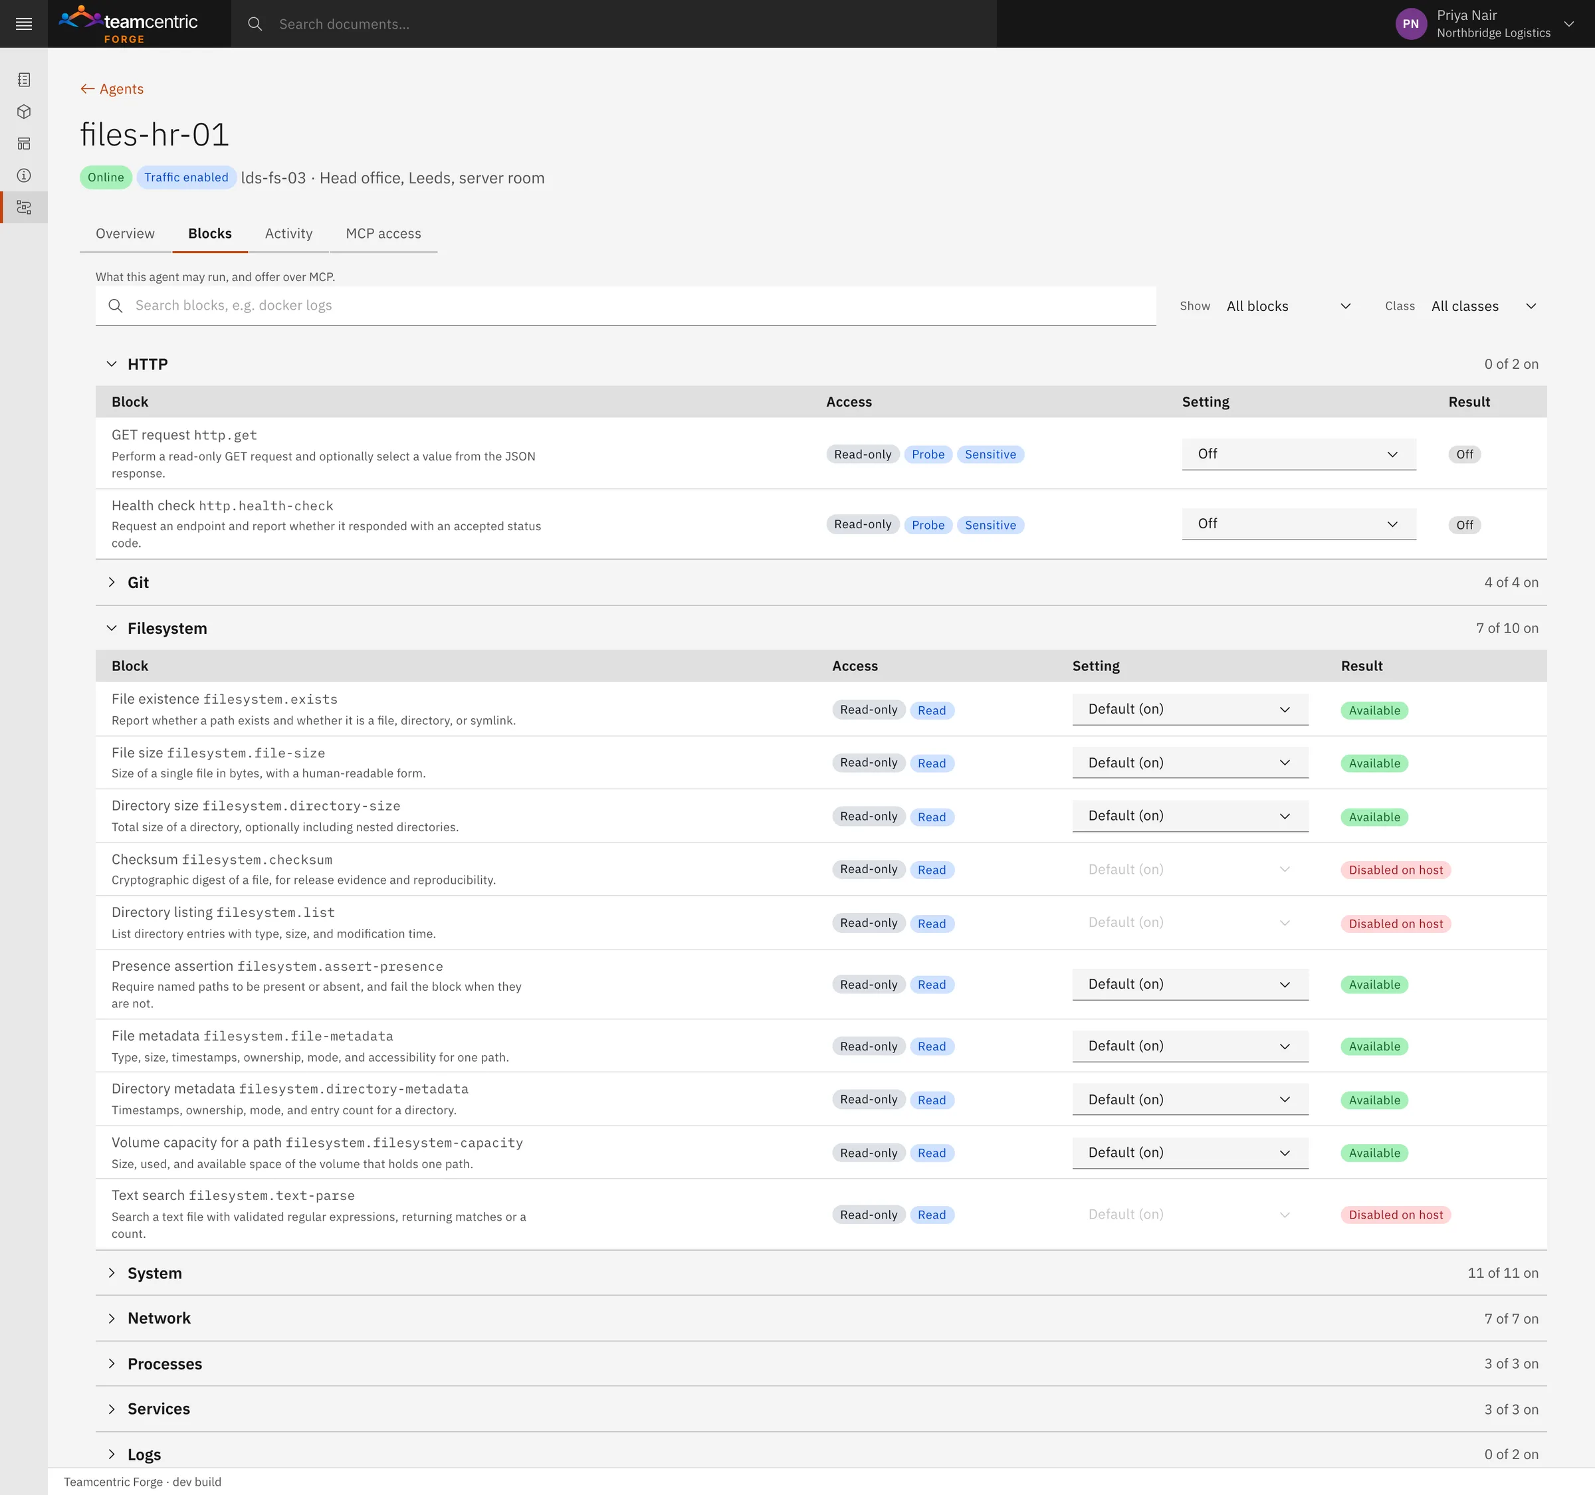Image resolution: width=1595 pixels, height=1495 pixels.
Task: Select the Blocks tab
Action: click(x=210, y=233)
